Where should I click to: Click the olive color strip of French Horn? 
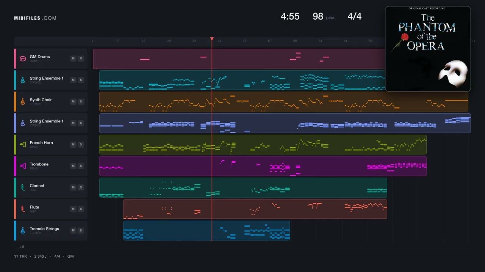pyautogui.click(x=15, y=145)
